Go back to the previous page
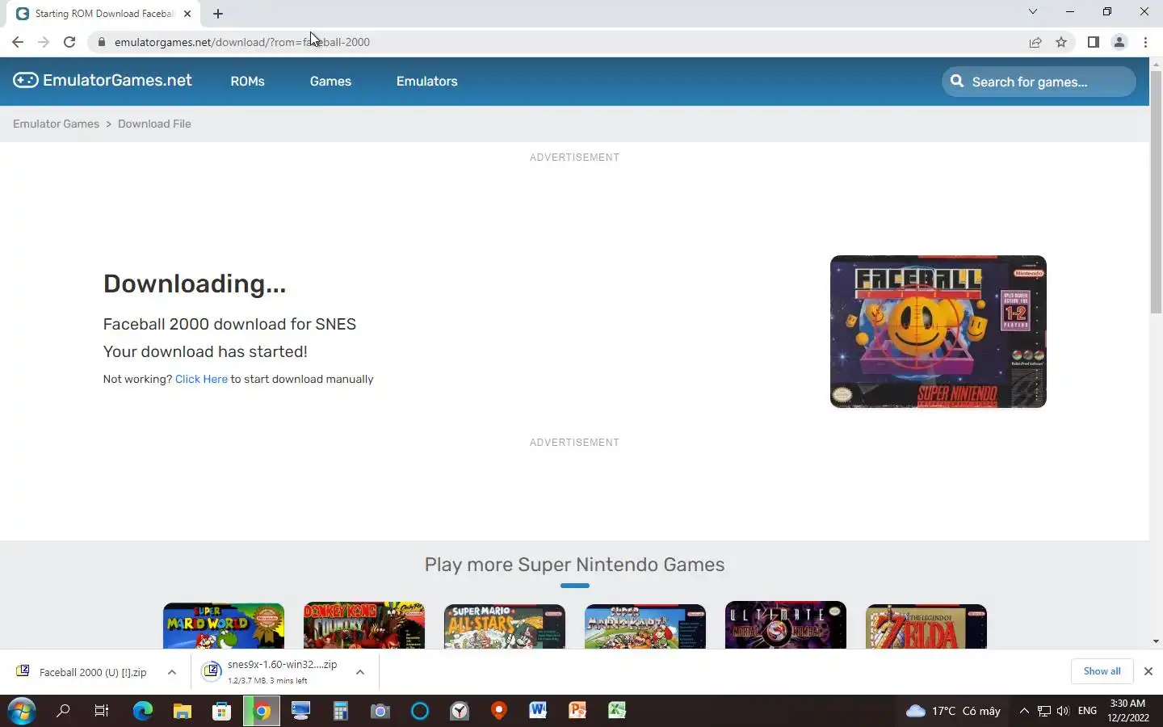 click(x=18, y=42)
